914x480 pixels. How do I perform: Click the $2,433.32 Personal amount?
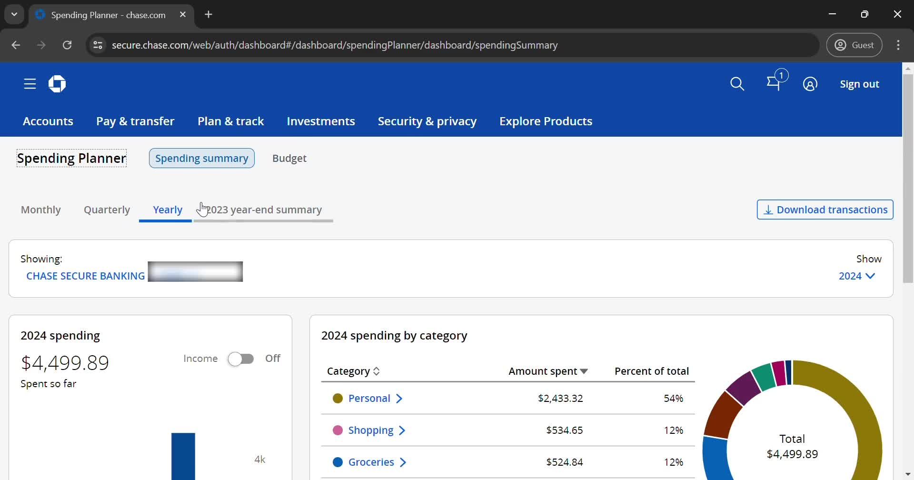(x=560, y=398)
